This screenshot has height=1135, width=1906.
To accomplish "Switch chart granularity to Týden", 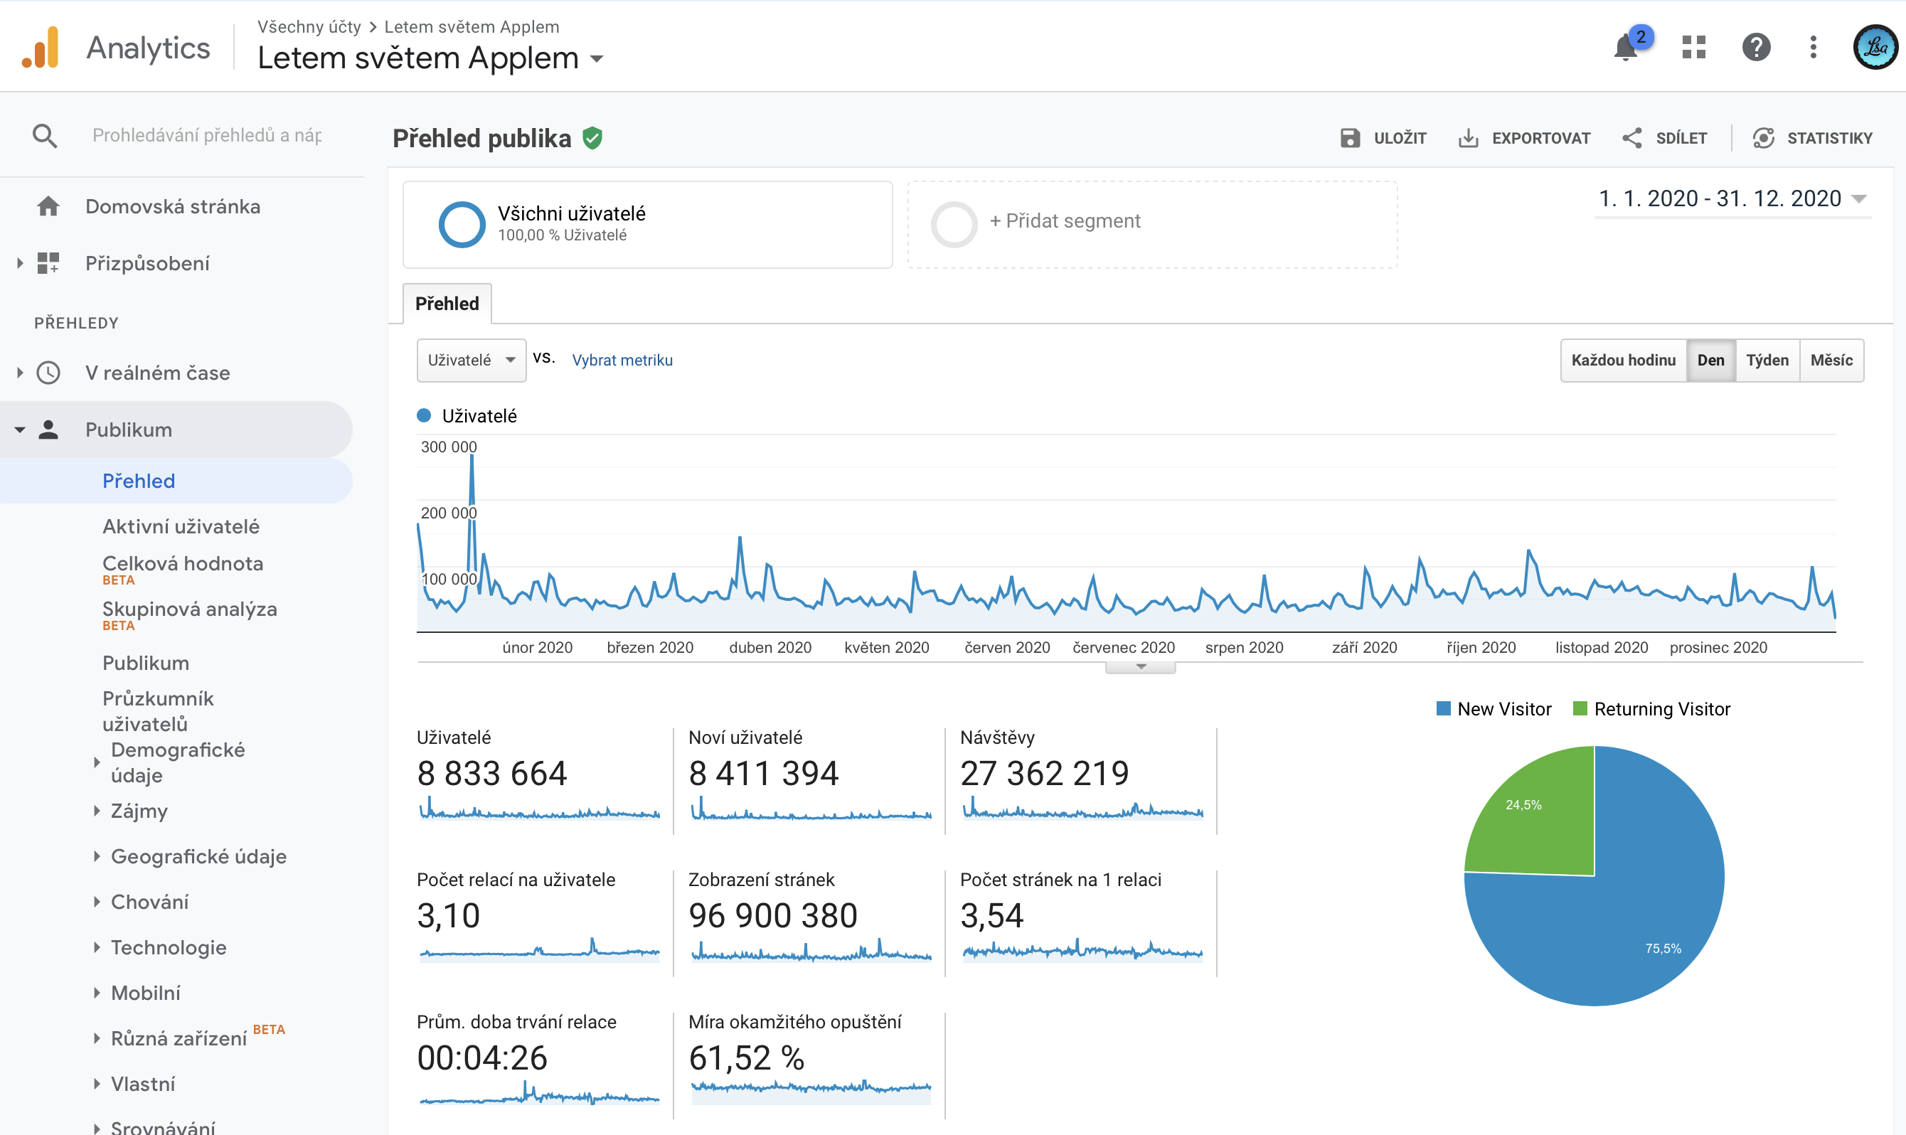I will click(1767, 361).
